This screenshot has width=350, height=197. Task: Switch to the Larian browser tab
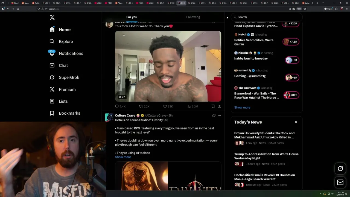tap(306, 3)
